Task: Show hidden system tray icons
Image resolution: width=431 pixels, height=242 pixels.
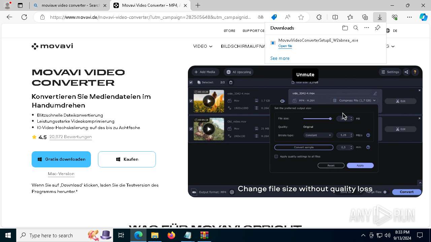Action: coord(363,235)
